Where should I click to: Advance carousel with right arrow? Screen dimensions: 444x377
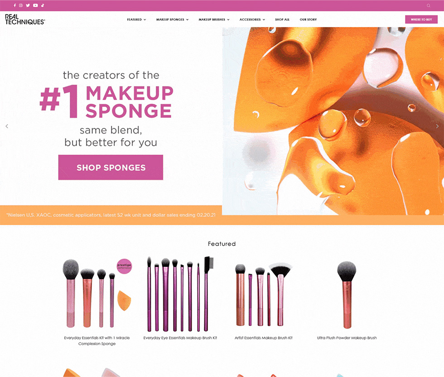point(437,126)
